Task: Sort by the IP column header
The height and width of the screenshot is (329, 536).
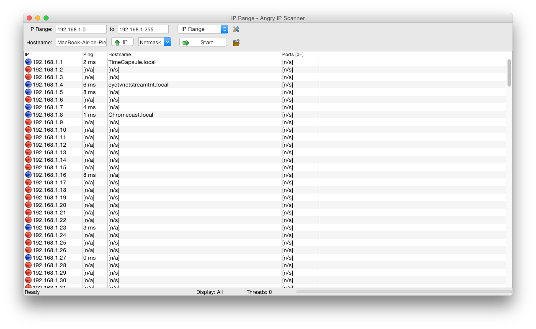Action: [x=53, y=54]
